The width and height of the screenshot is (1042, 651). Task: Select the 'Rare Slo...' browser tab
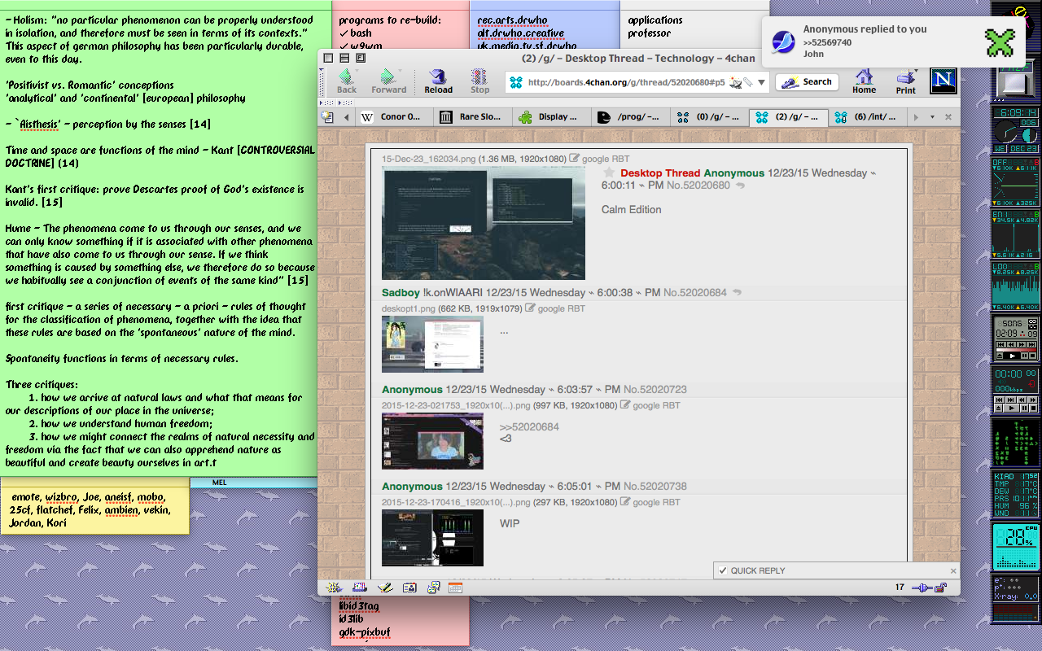pyautogui.click(x=472, y=117)
